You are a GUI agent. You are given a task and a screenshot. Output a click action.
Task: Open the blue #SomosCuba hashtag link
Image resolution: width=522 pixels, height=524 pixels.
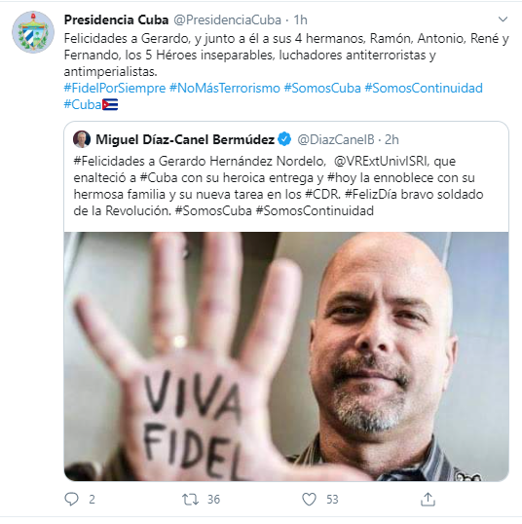pyautogui.click(x=322, y=89)
